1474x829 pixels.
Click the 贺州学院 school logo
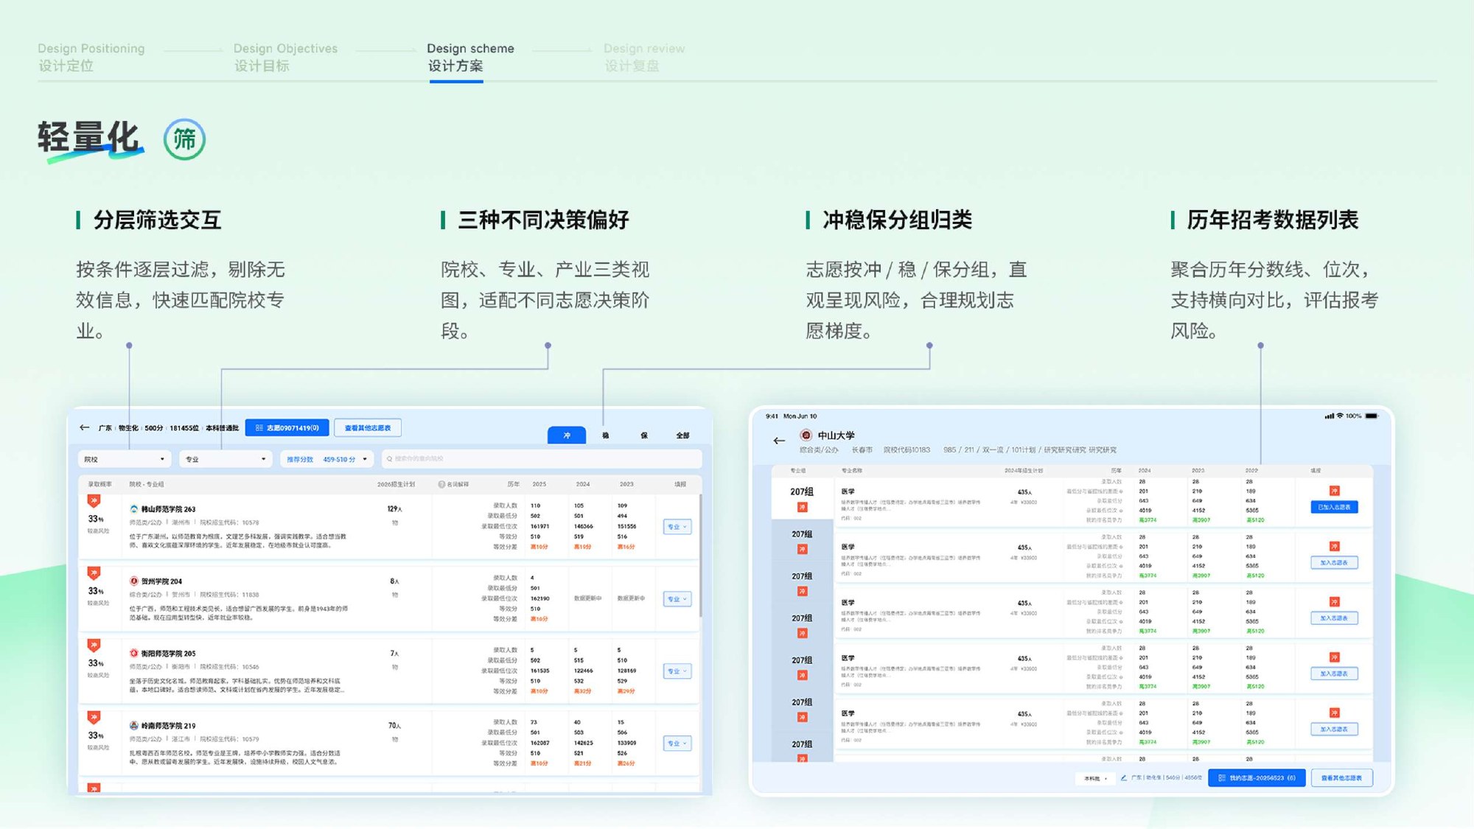[134, 581]
